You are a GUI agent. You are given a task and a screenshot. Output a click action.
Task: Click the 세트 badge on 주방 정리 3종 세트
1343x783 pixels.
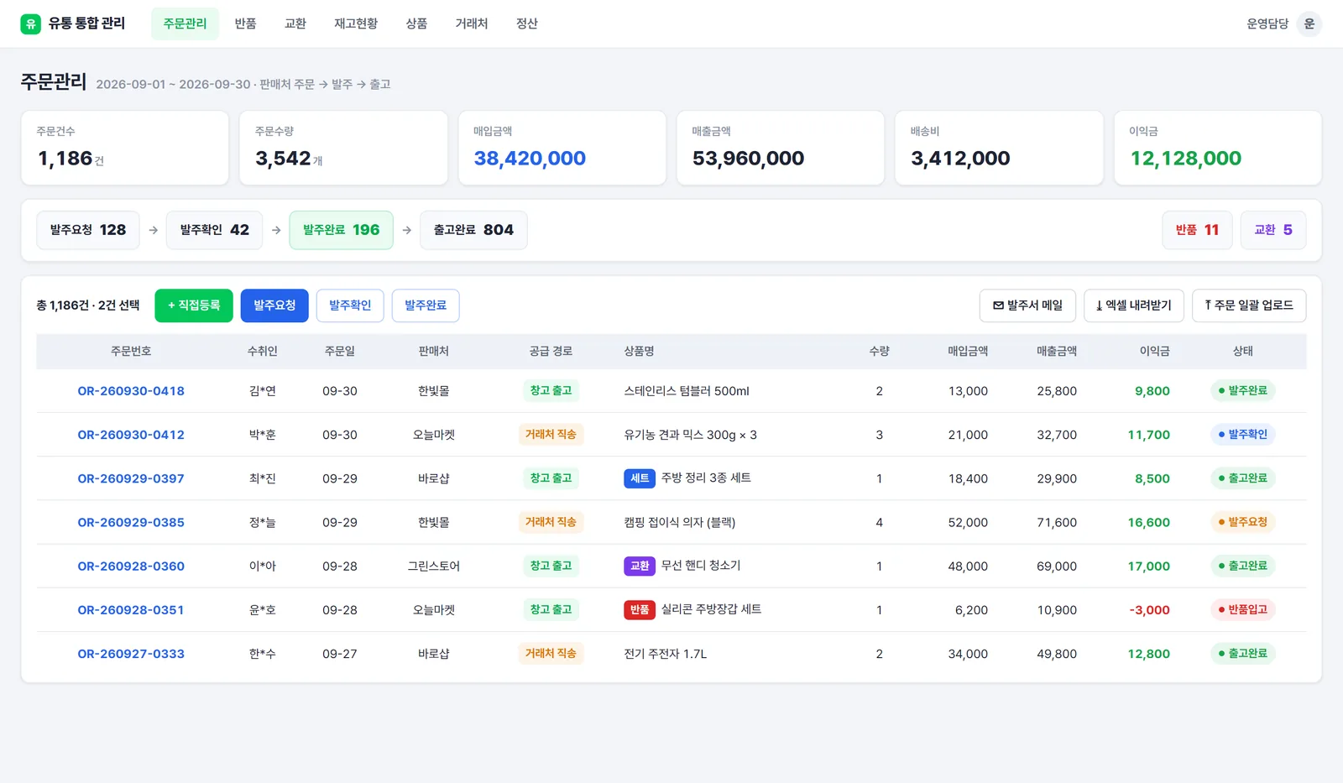coord(640,478)
